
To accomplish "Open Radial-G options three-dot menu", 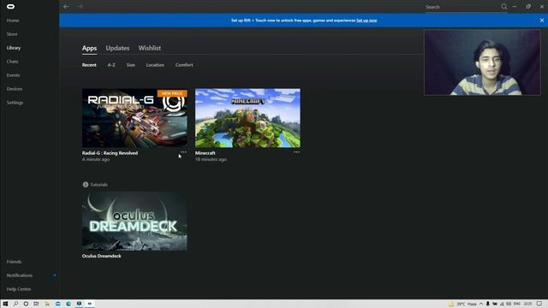I will pos(183,152).
